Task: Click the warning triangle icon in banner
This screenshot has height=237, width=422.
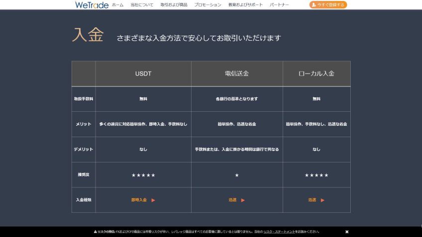Action: point(95,232)
